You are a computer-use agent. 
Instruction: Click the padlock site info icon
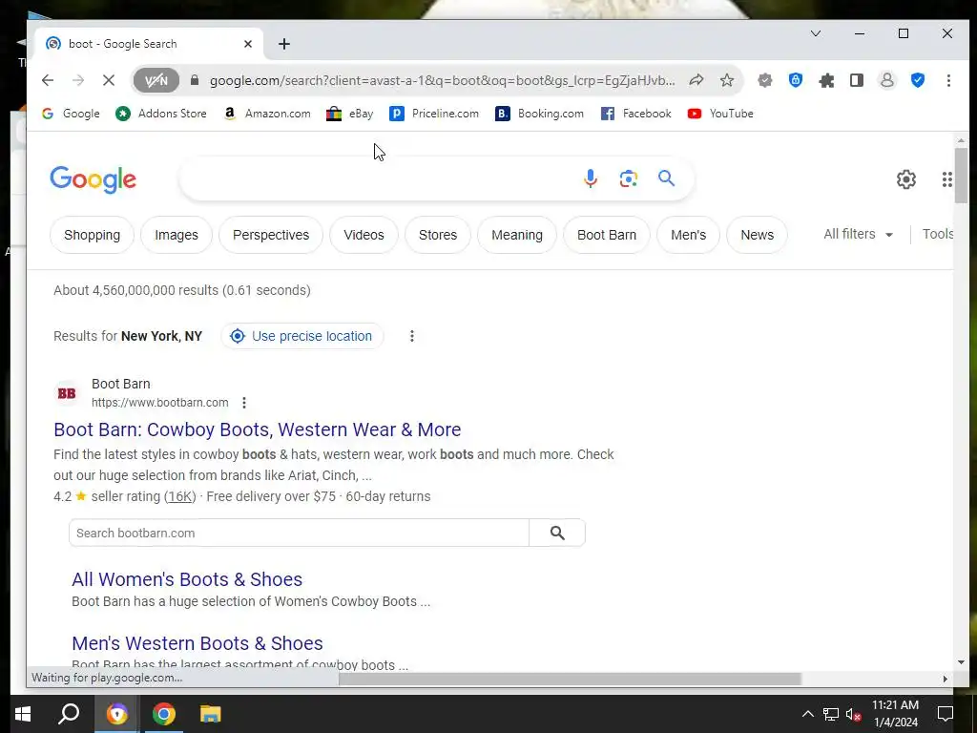click(x=195, y=80)
